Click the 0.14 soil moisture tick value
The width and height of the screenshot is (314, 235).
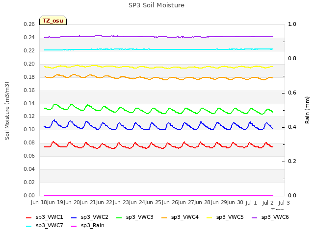pos(29,103)
